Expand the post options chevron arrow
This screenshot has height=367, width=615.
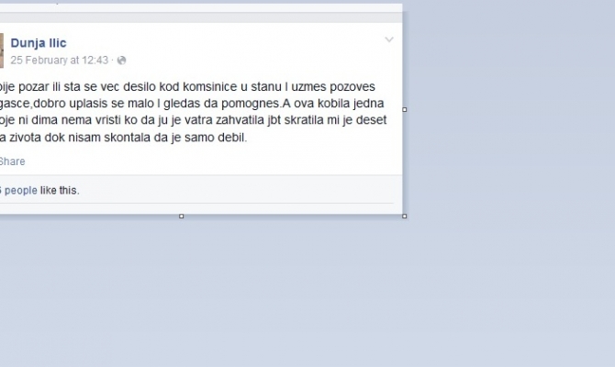pyautogui.click(x=389, y=39)
